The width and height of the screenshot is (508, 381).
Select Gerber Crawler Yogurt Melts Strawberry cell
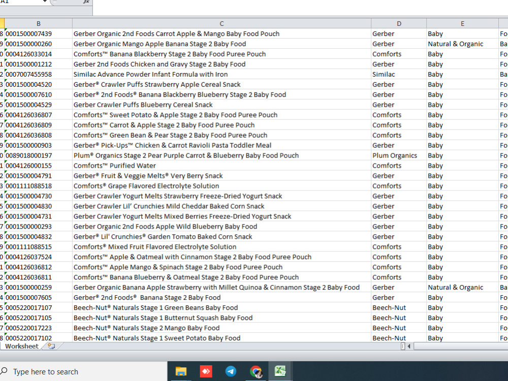[221, 196]
